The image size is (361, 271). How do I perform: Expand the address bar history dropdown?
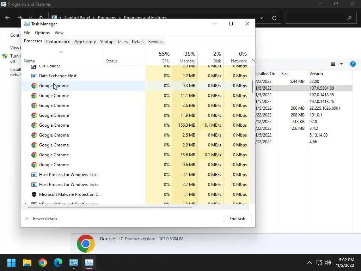(261, 18)
